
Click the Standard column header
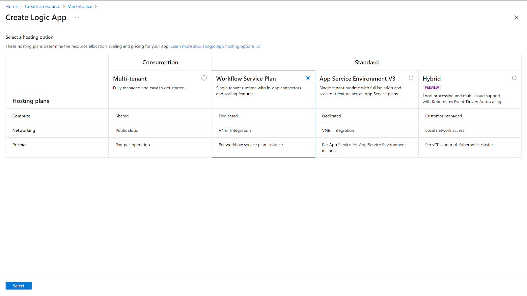tap(367, 62)
